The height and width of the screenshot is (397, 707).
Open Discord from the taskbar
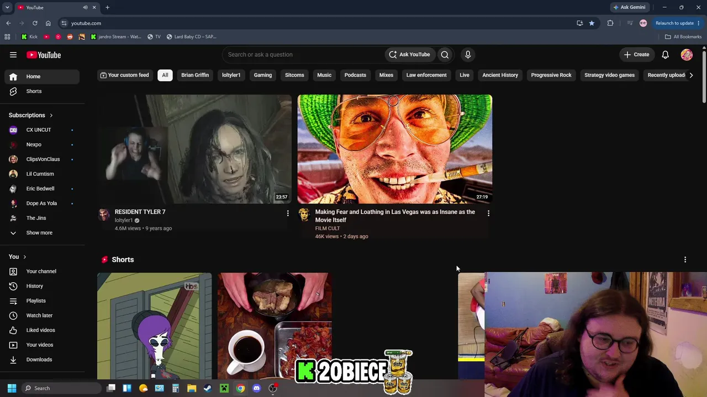pos(256,388)
